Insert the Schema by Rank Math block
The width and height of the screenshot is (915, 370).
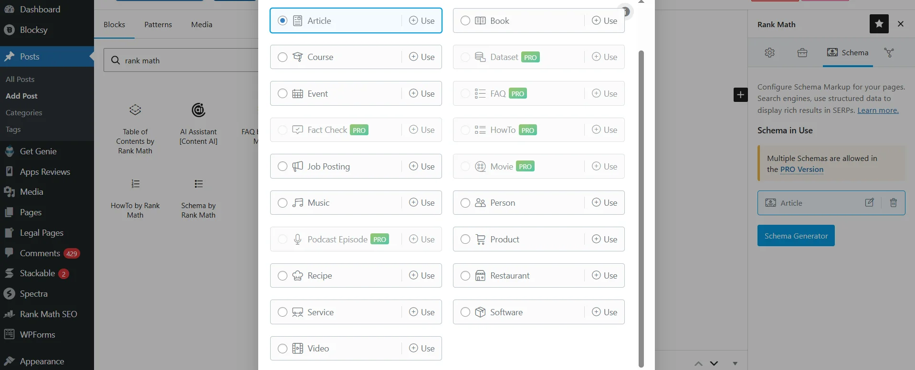pos(199,198)
